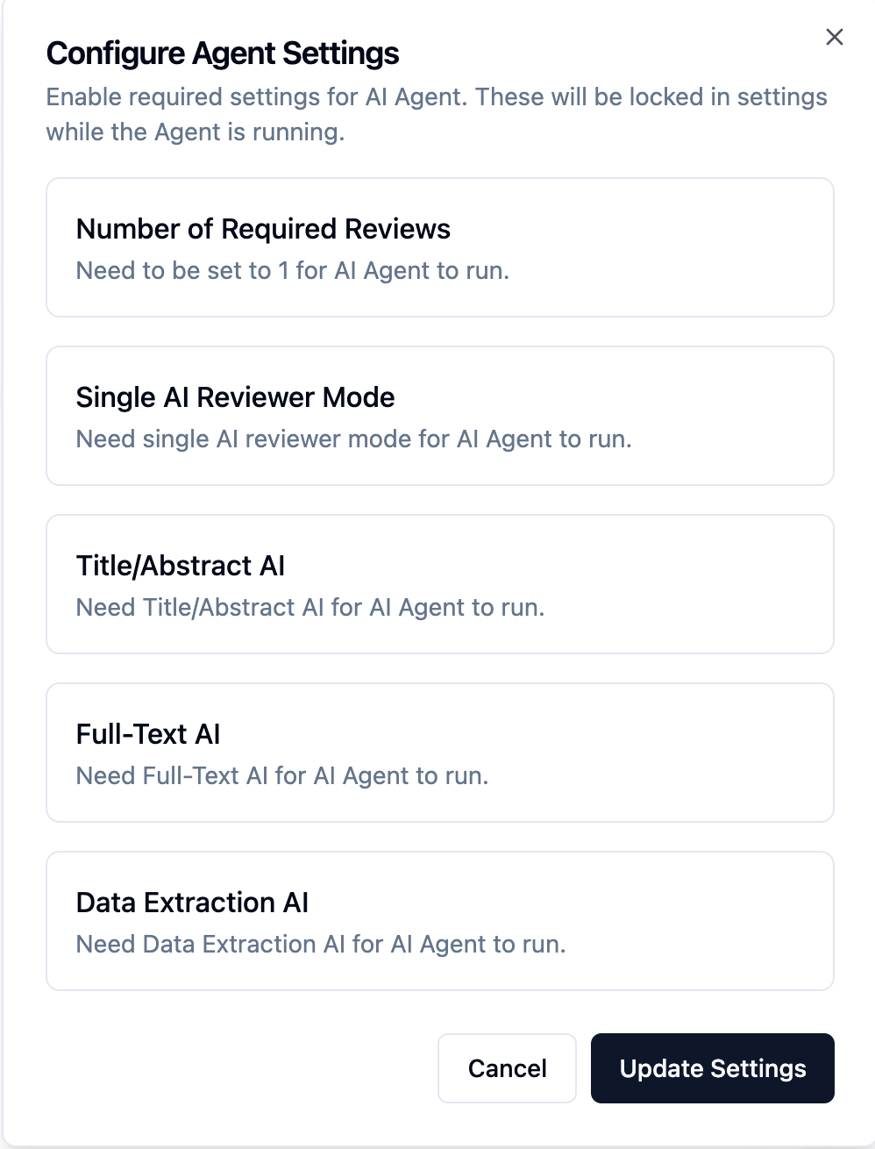
Task: Click the Configure Agent Settings dialog title
Action: pos(222,54)
